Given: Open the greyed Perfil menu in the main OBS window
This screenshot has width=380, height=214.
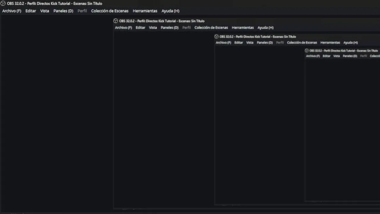Looking at the screenshot, I should [82, 11].
